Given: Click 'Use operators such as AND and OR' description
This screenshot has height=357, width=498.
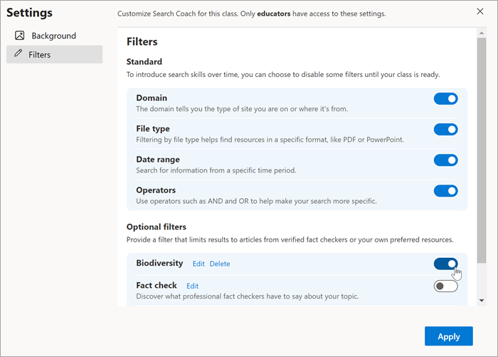Looking at the screenshot, I should (256, 201).
